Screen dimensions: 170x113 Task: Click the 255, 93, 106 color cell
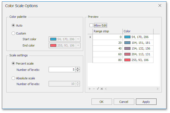(x=141, y=60)
